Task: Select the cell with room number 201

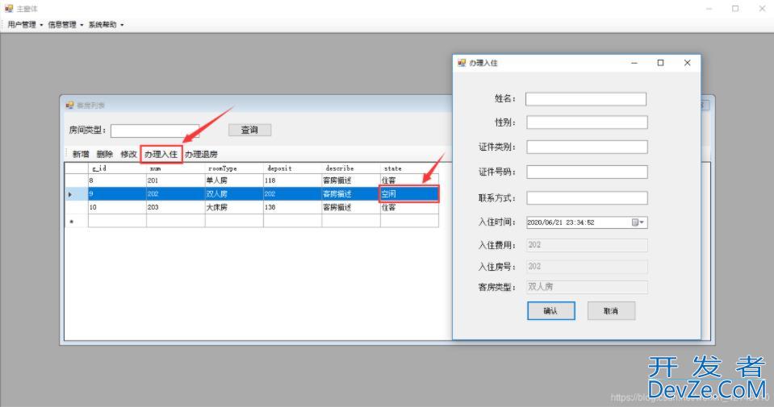Action: pos(175,181)
